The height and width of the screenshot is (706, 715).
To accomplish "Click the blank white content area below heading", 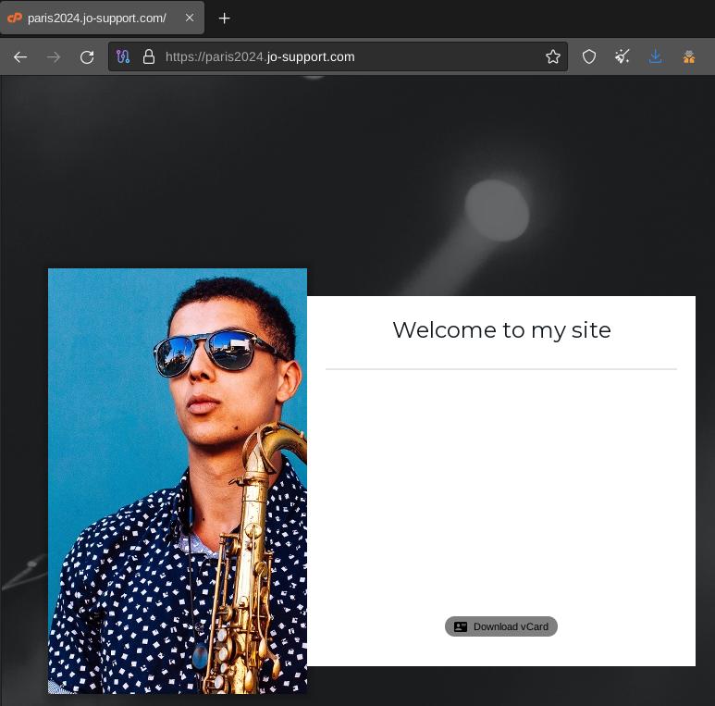I will (x=500, y=481).
